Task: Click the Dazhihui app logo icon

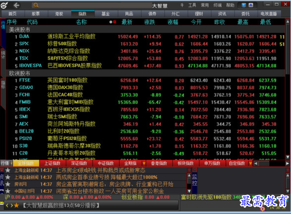Action: pos(4,5)
